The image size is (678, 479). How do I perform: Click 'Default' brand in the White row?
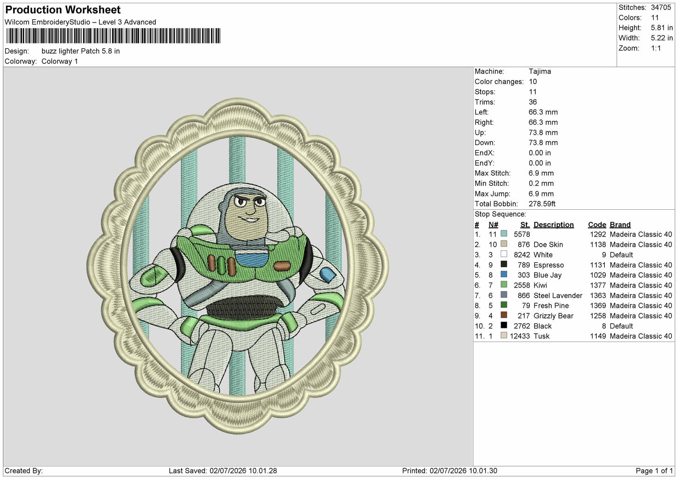pos(621,255)
